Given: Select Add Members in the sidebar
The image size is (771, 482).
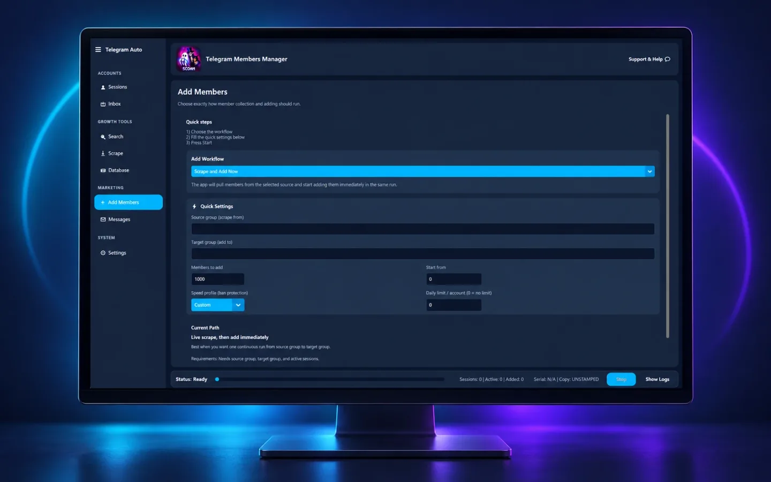Looking at the screenshot, I should click(x=128, y=202).
